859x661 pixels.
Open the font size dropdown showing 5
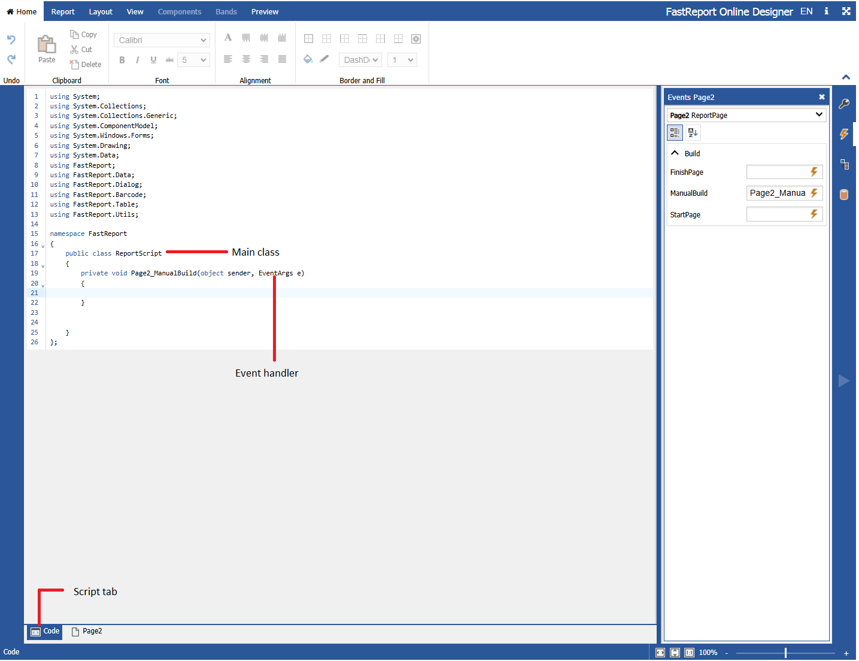tap(194, 60)
